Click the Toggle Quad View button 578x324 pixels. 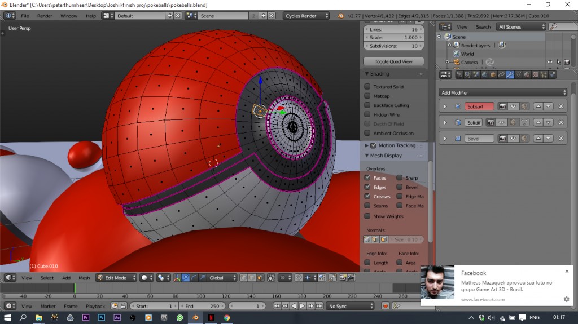[393, 61]
